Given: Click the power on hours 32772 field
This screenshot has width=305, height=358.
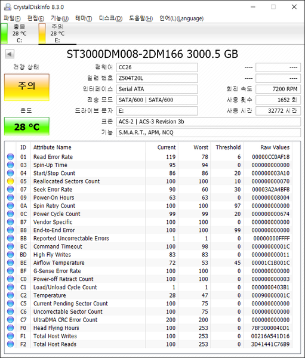Looking at the screenshot, I should point(278,111).
